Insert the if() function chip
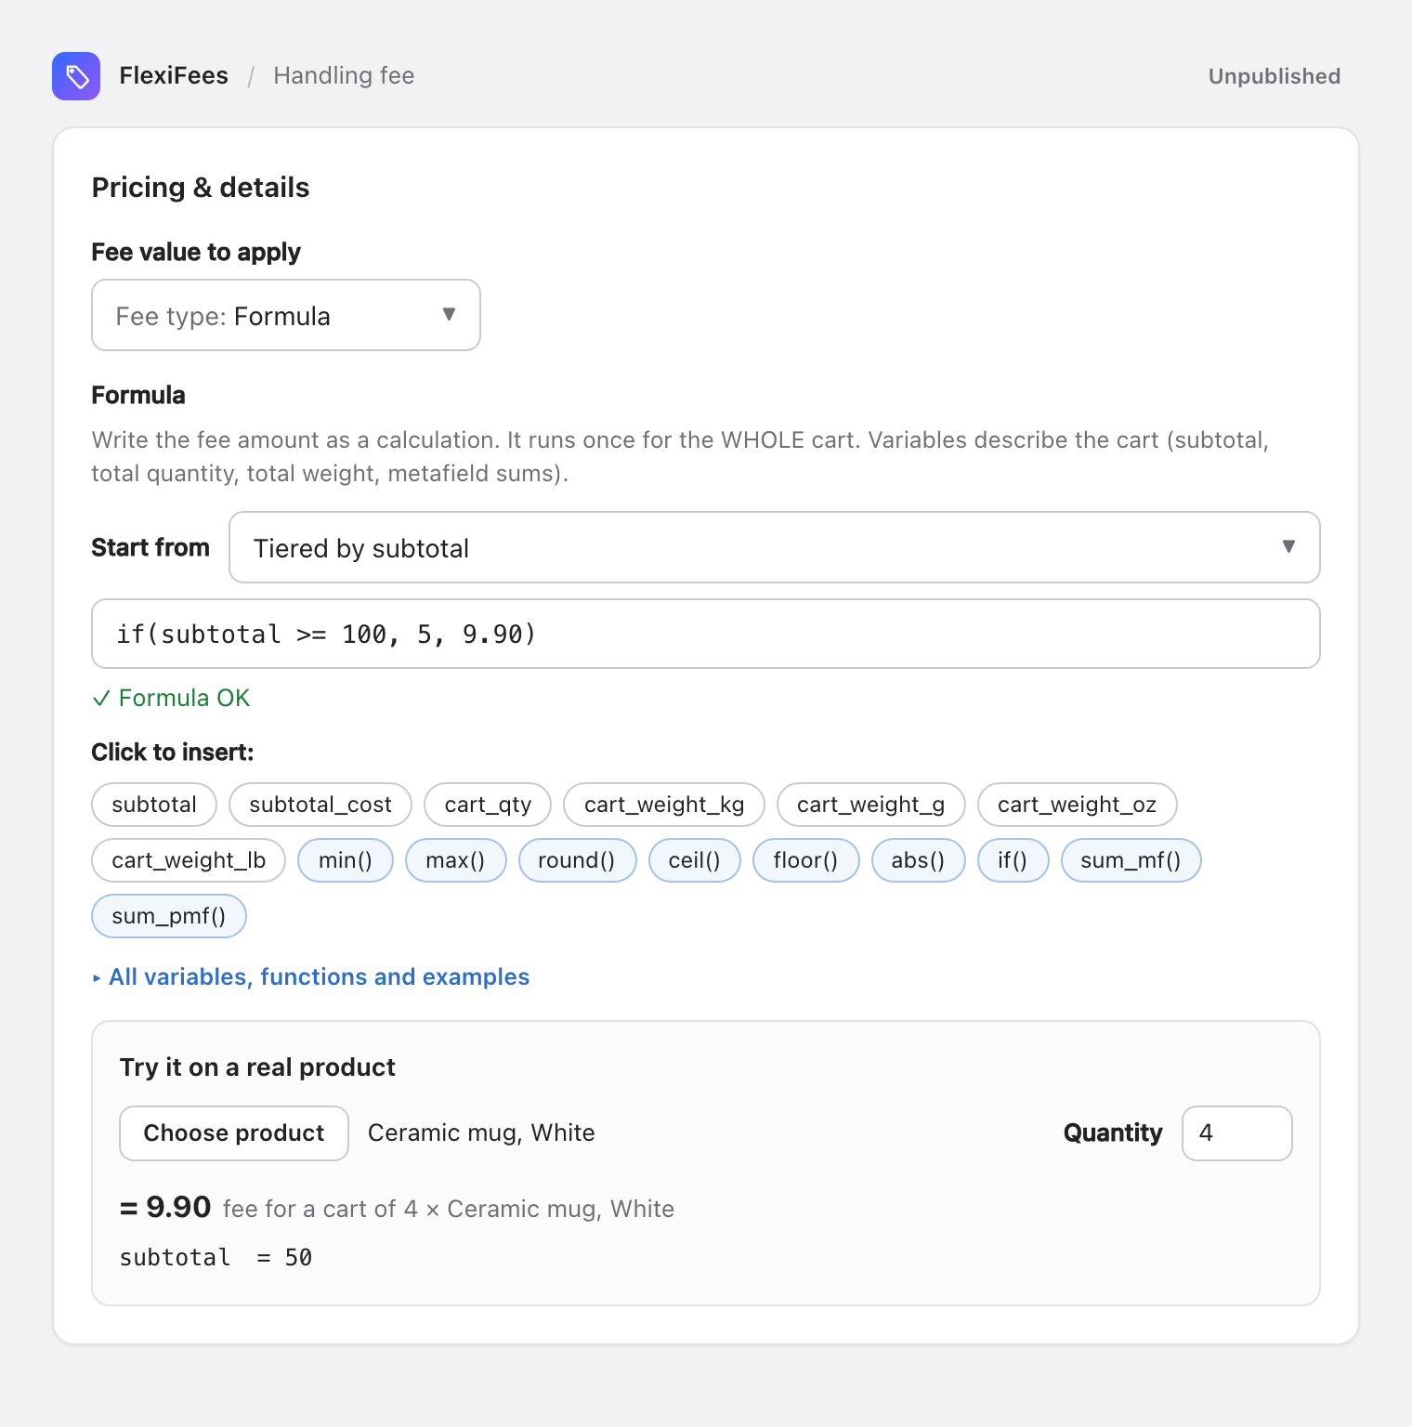This screenshot has width=1412, height=1427. click(x=1013, y=860)
